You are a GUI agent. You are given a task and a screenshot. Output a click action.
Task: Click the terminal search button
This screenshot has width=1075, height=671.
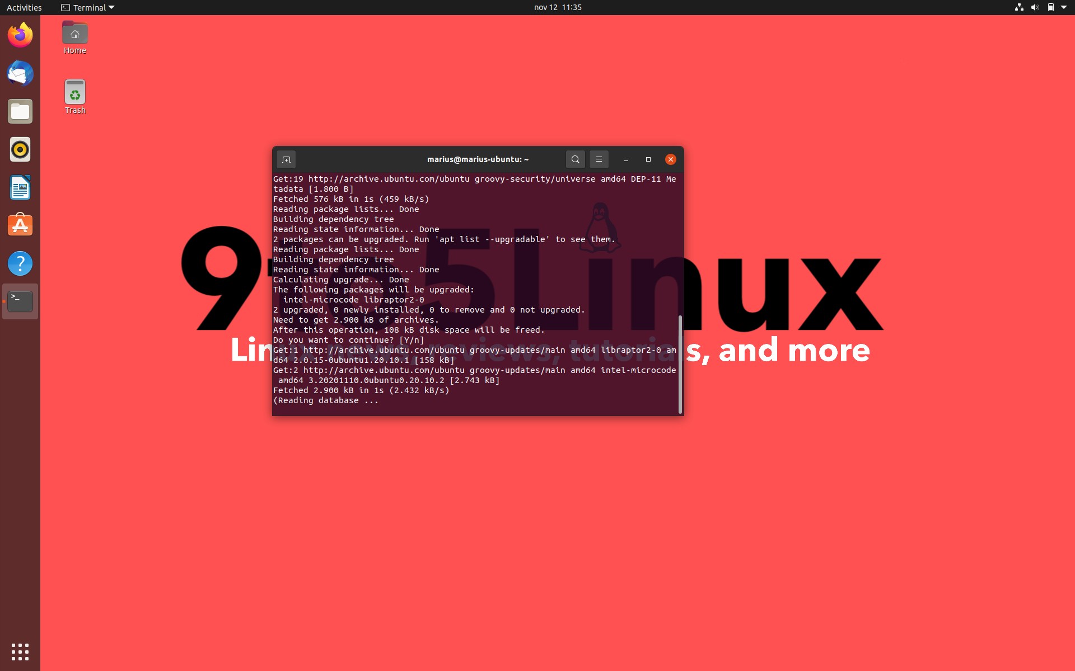[x=575, y=159]
